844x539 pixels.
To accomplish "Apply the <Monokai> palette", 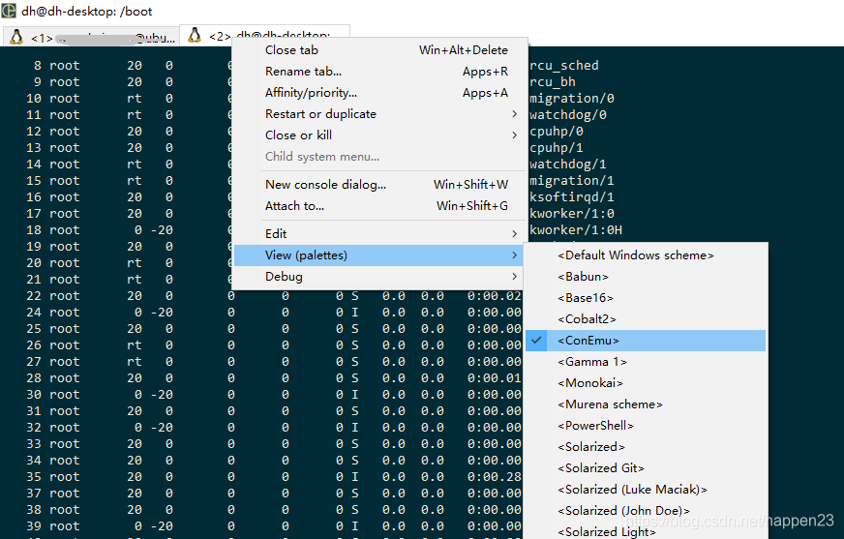I will click(x=646, y=383).
